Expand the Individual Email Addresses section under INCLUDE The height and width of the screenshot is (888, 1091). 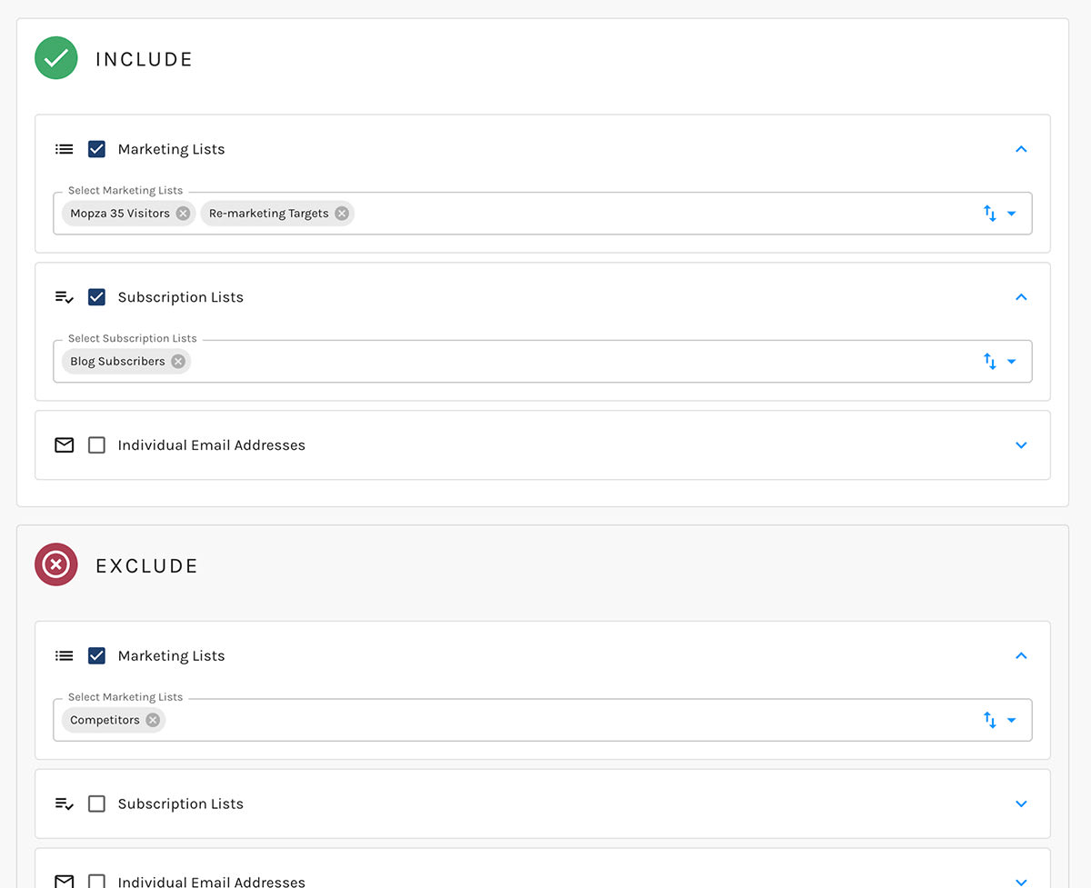point(1021,444)
